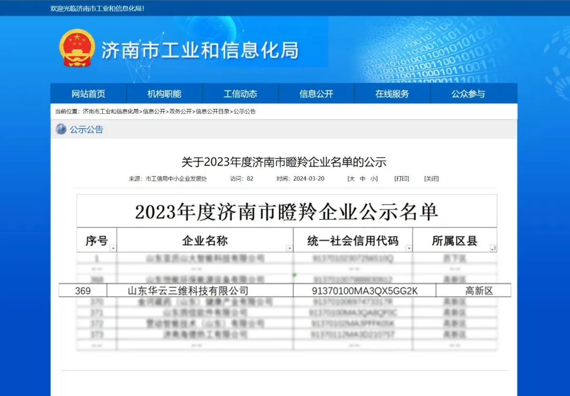
Task: Choose 在线服务 from the navigation bar
Action: click(x=392, y=94)
